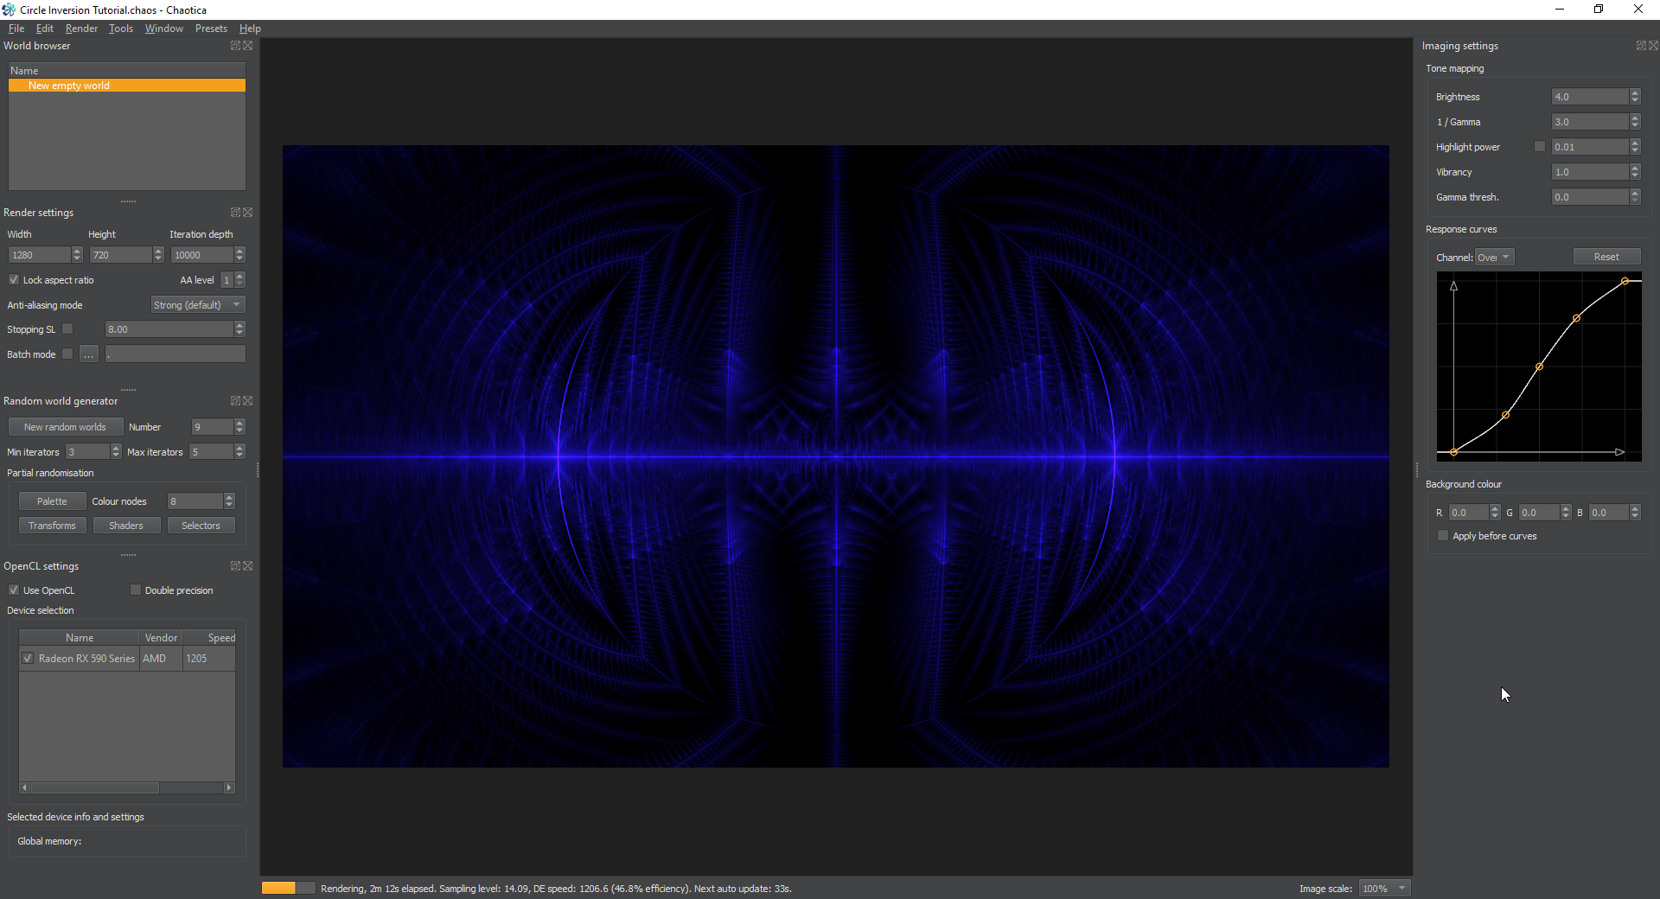
Task: Increase Brightness with up arrow
Action: 1635,92
